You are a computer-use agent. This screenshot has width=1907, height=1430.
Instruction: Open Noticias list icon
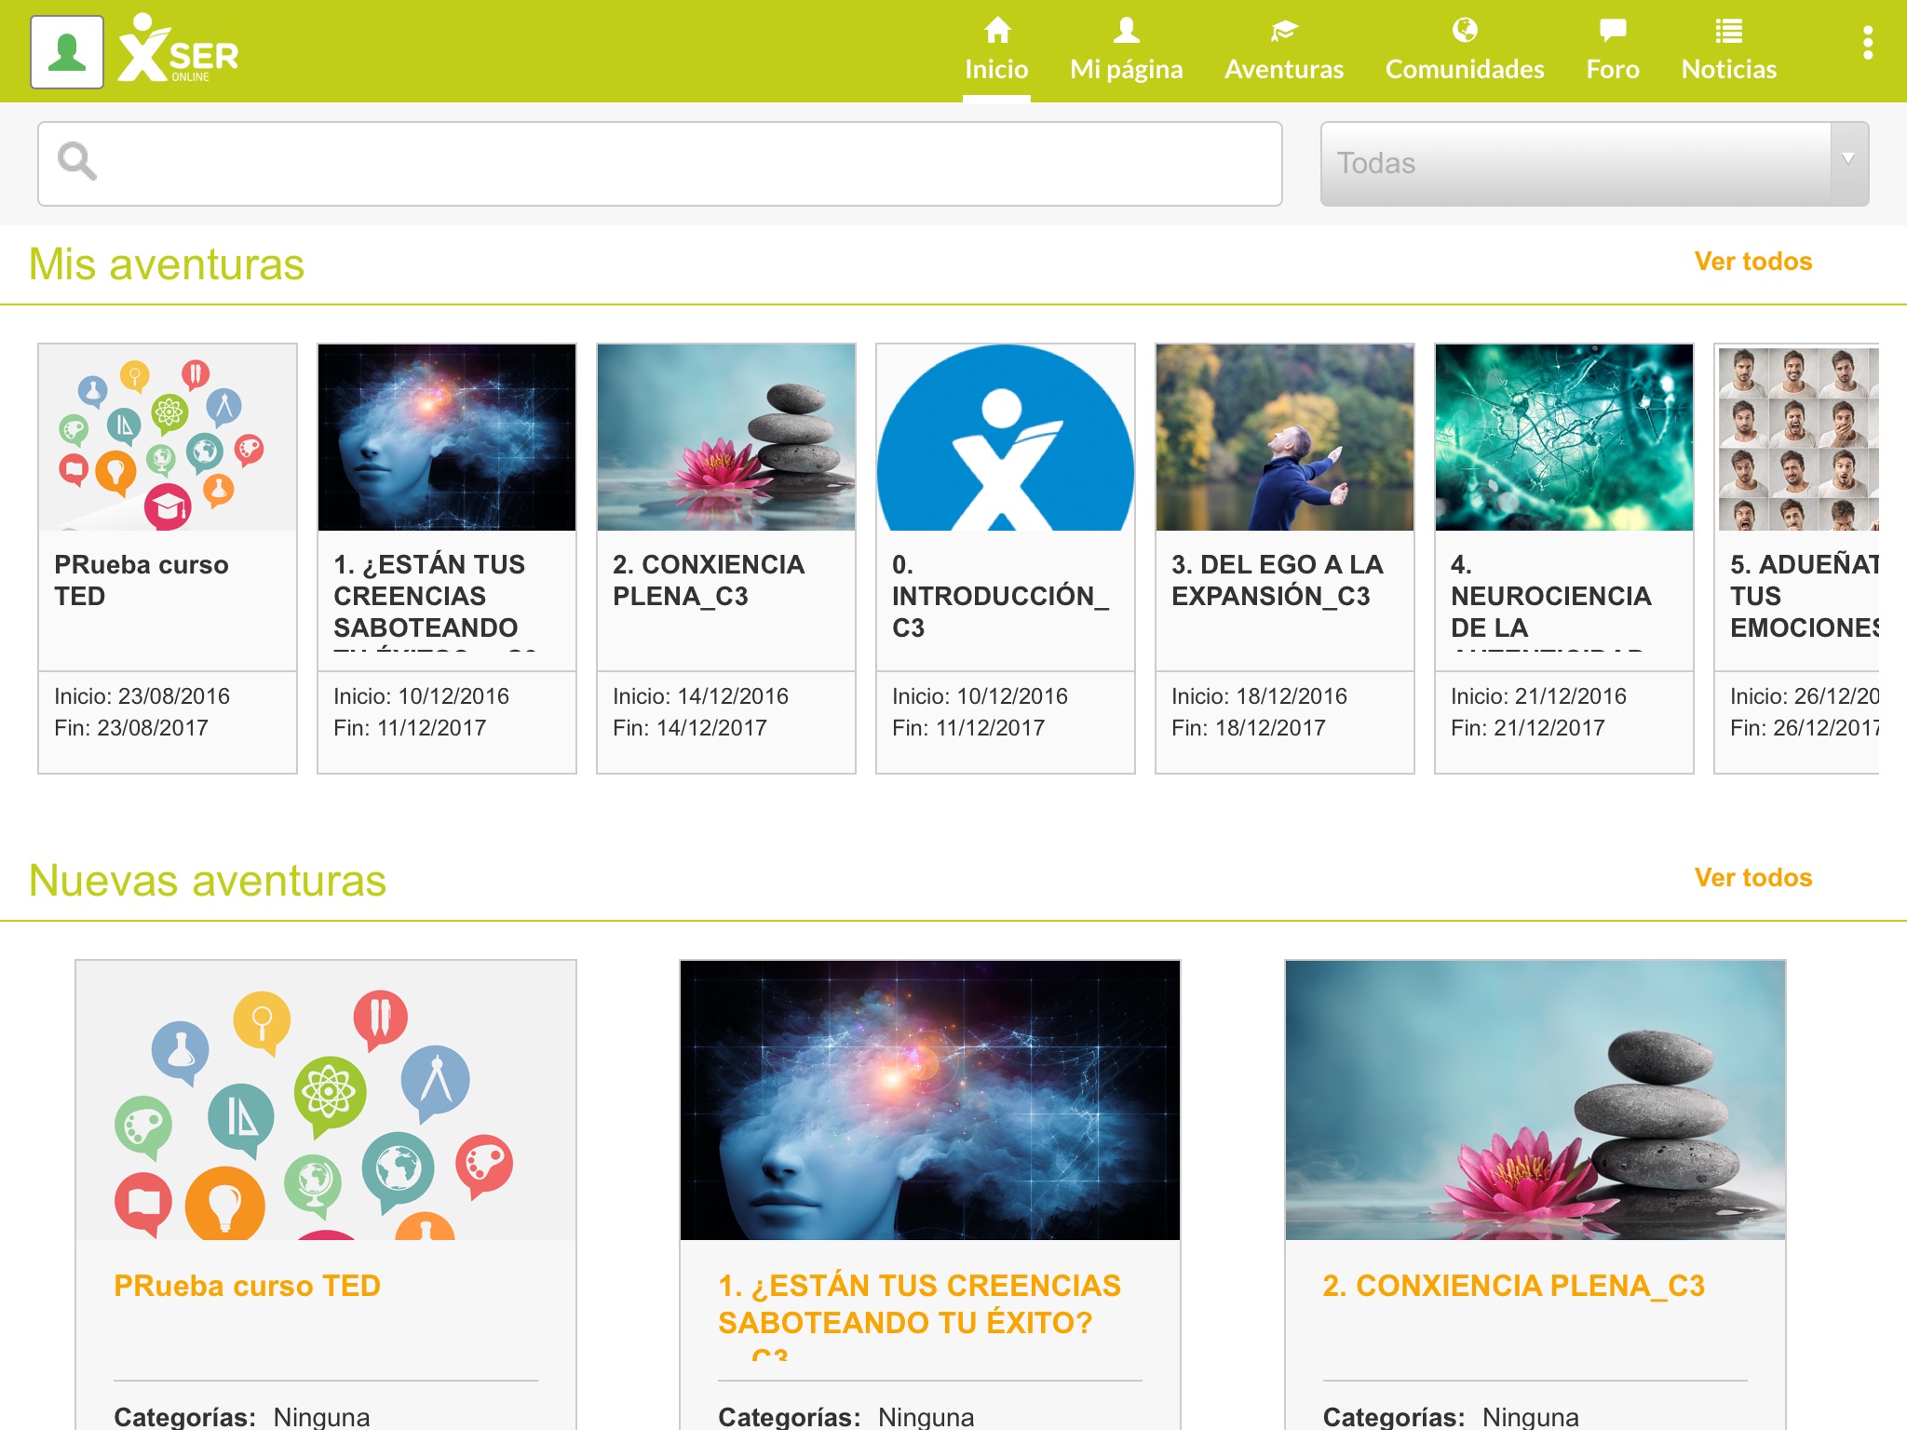click(x=1728, y=31)
